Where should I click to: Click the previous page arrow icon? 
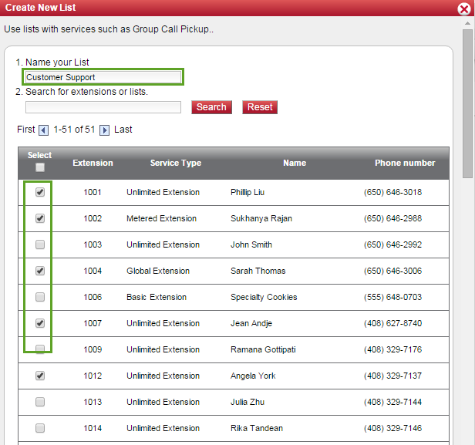[43, 130]
